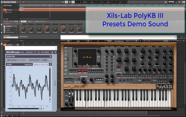Switch to the SOUND tab

16,21
